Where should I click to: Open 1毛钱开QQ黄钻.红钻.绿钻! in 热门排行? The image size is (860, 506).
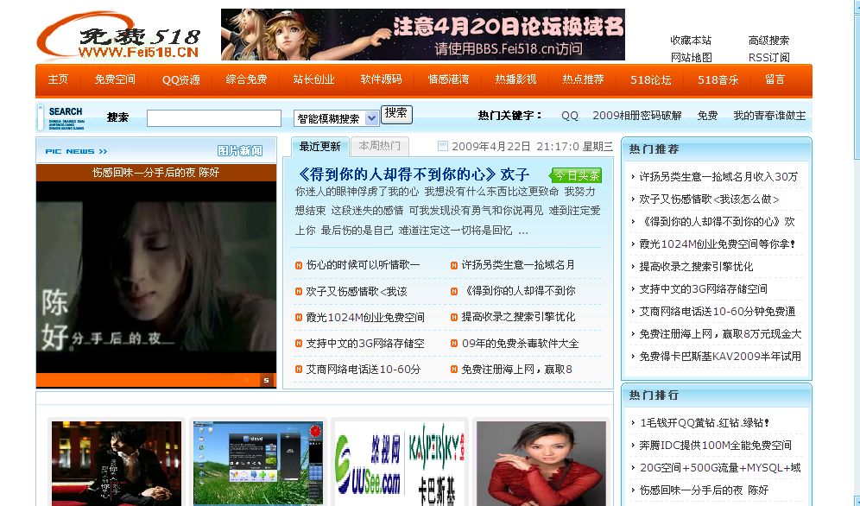click(x=705, y=422)
